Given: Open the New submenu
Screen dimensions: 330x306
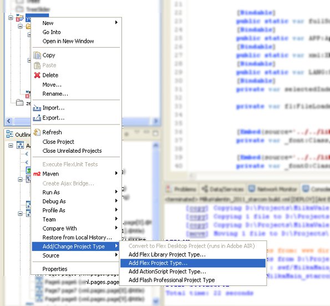Looking at the screenshot, I should (x=76, y=23).
